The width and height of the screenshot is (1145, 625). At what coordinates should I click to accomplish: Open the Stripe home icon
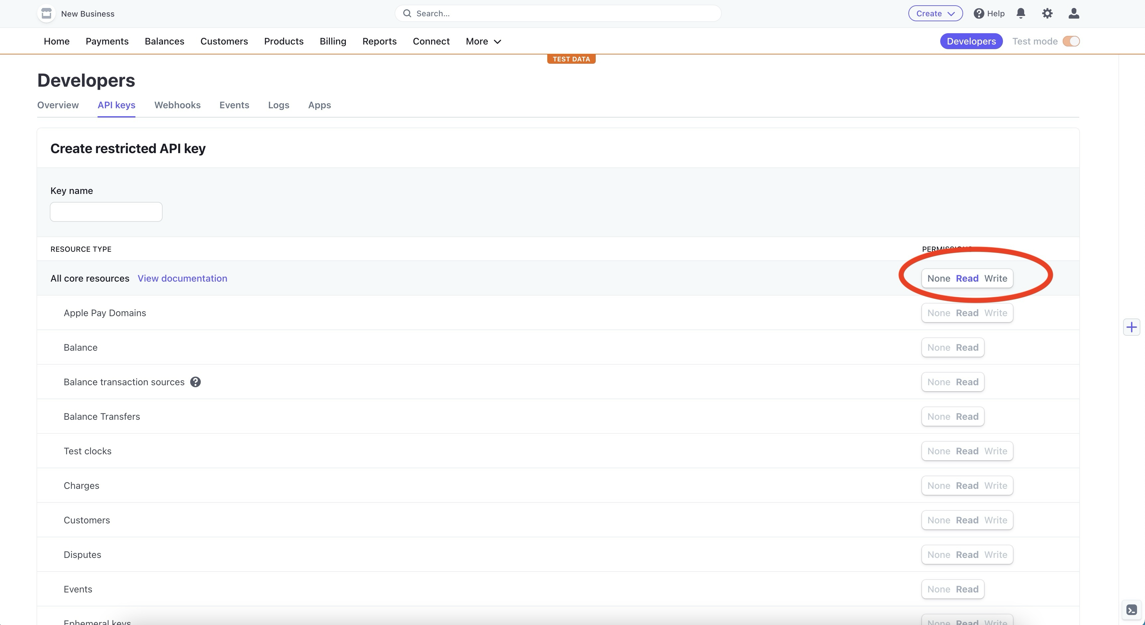[46, 13]
